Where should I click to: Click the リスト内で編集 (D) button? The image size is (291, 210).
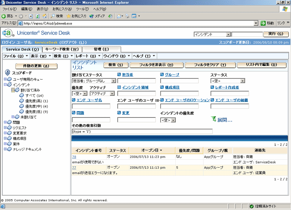(x=262, y=65)
